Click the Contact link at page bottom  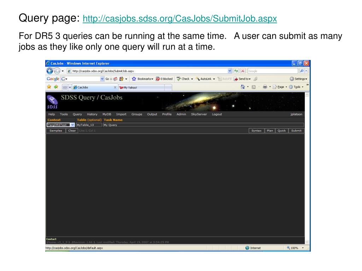[51, 239]
